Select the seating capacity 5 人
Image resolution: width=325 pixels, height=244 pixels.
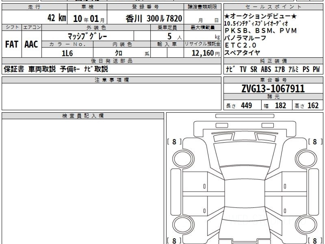tap(175, 36)
